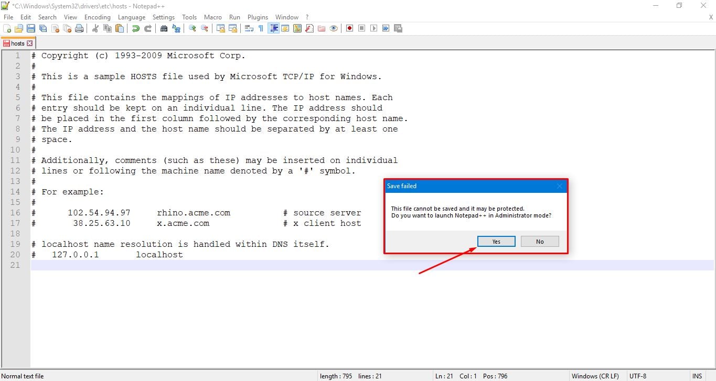716x381 pixels.
Task: Click the save recorded macro icon
Action: (x=398, y=29)
